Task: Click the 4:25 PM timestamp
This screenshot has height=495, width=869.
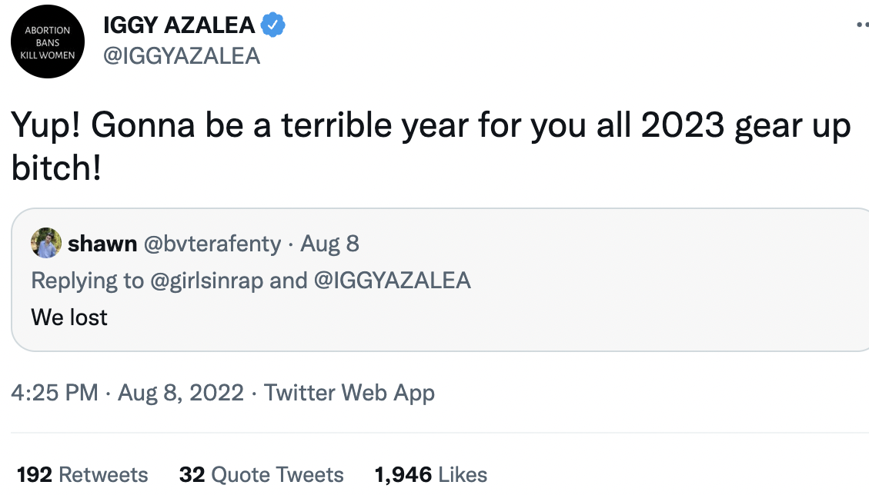Action: tap(55, 393)
